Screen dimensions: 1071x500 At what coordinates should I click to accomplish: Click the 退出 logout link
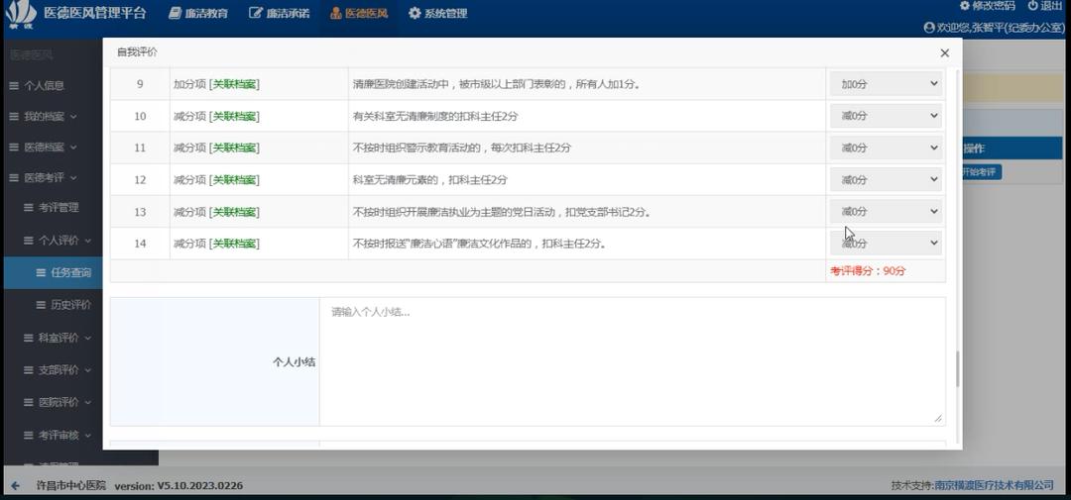(x=1045, y=6)
